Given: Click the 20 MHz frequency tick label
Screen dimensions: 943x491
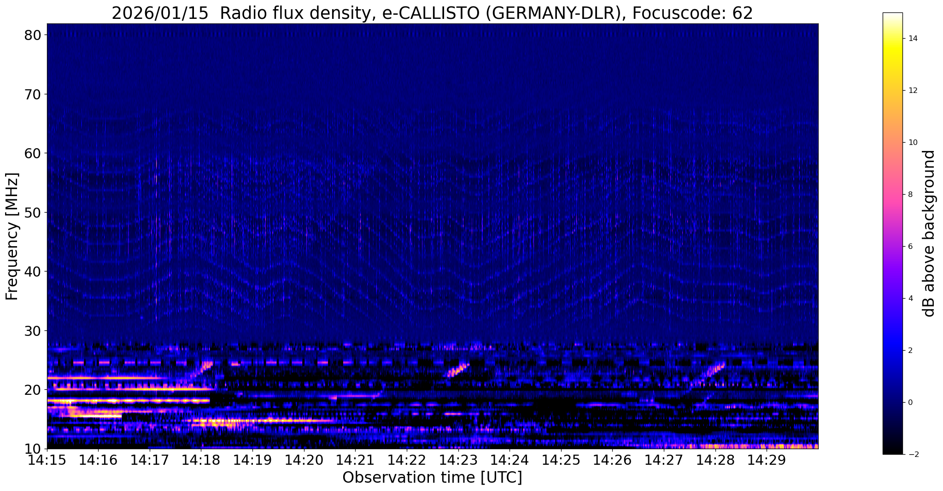Looking at the screenshot, I should [x=33, y=390].
